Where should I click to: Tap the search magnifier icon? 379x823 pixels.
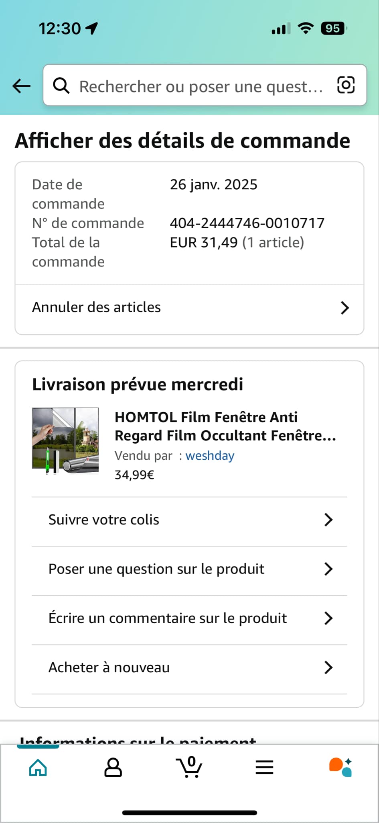click(x=61, y=86)
